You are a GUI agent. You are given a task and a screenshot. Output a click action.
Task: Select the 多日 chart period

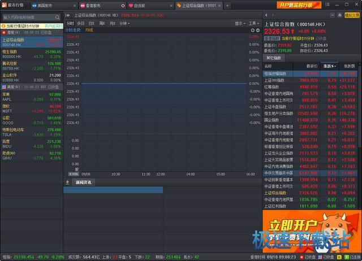[80, 24]
